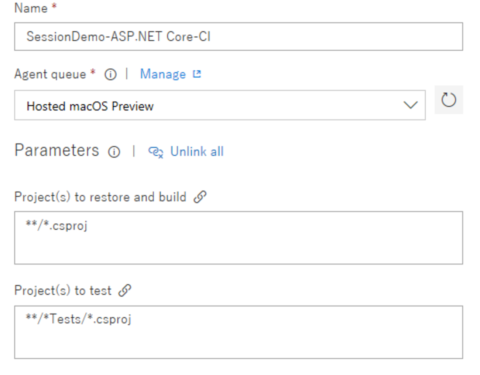Open the Manage agent queues link

tap(163, 74)
